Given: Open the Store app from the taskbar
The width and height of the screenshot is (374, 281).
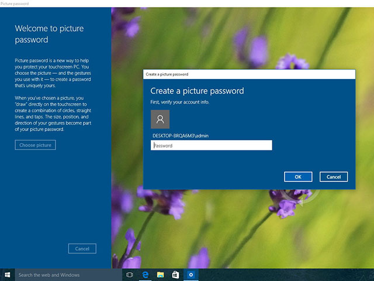Looking at the screenshot, I should coord(175,275).
